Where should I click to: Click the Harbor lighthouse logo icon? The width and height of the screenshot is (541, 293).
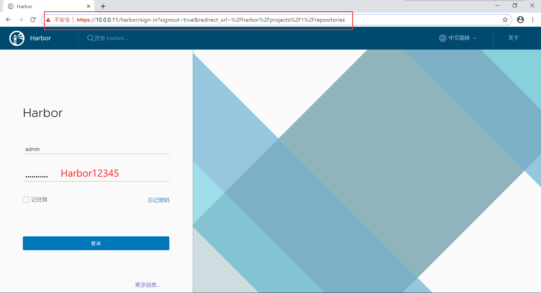click(17, 38)
